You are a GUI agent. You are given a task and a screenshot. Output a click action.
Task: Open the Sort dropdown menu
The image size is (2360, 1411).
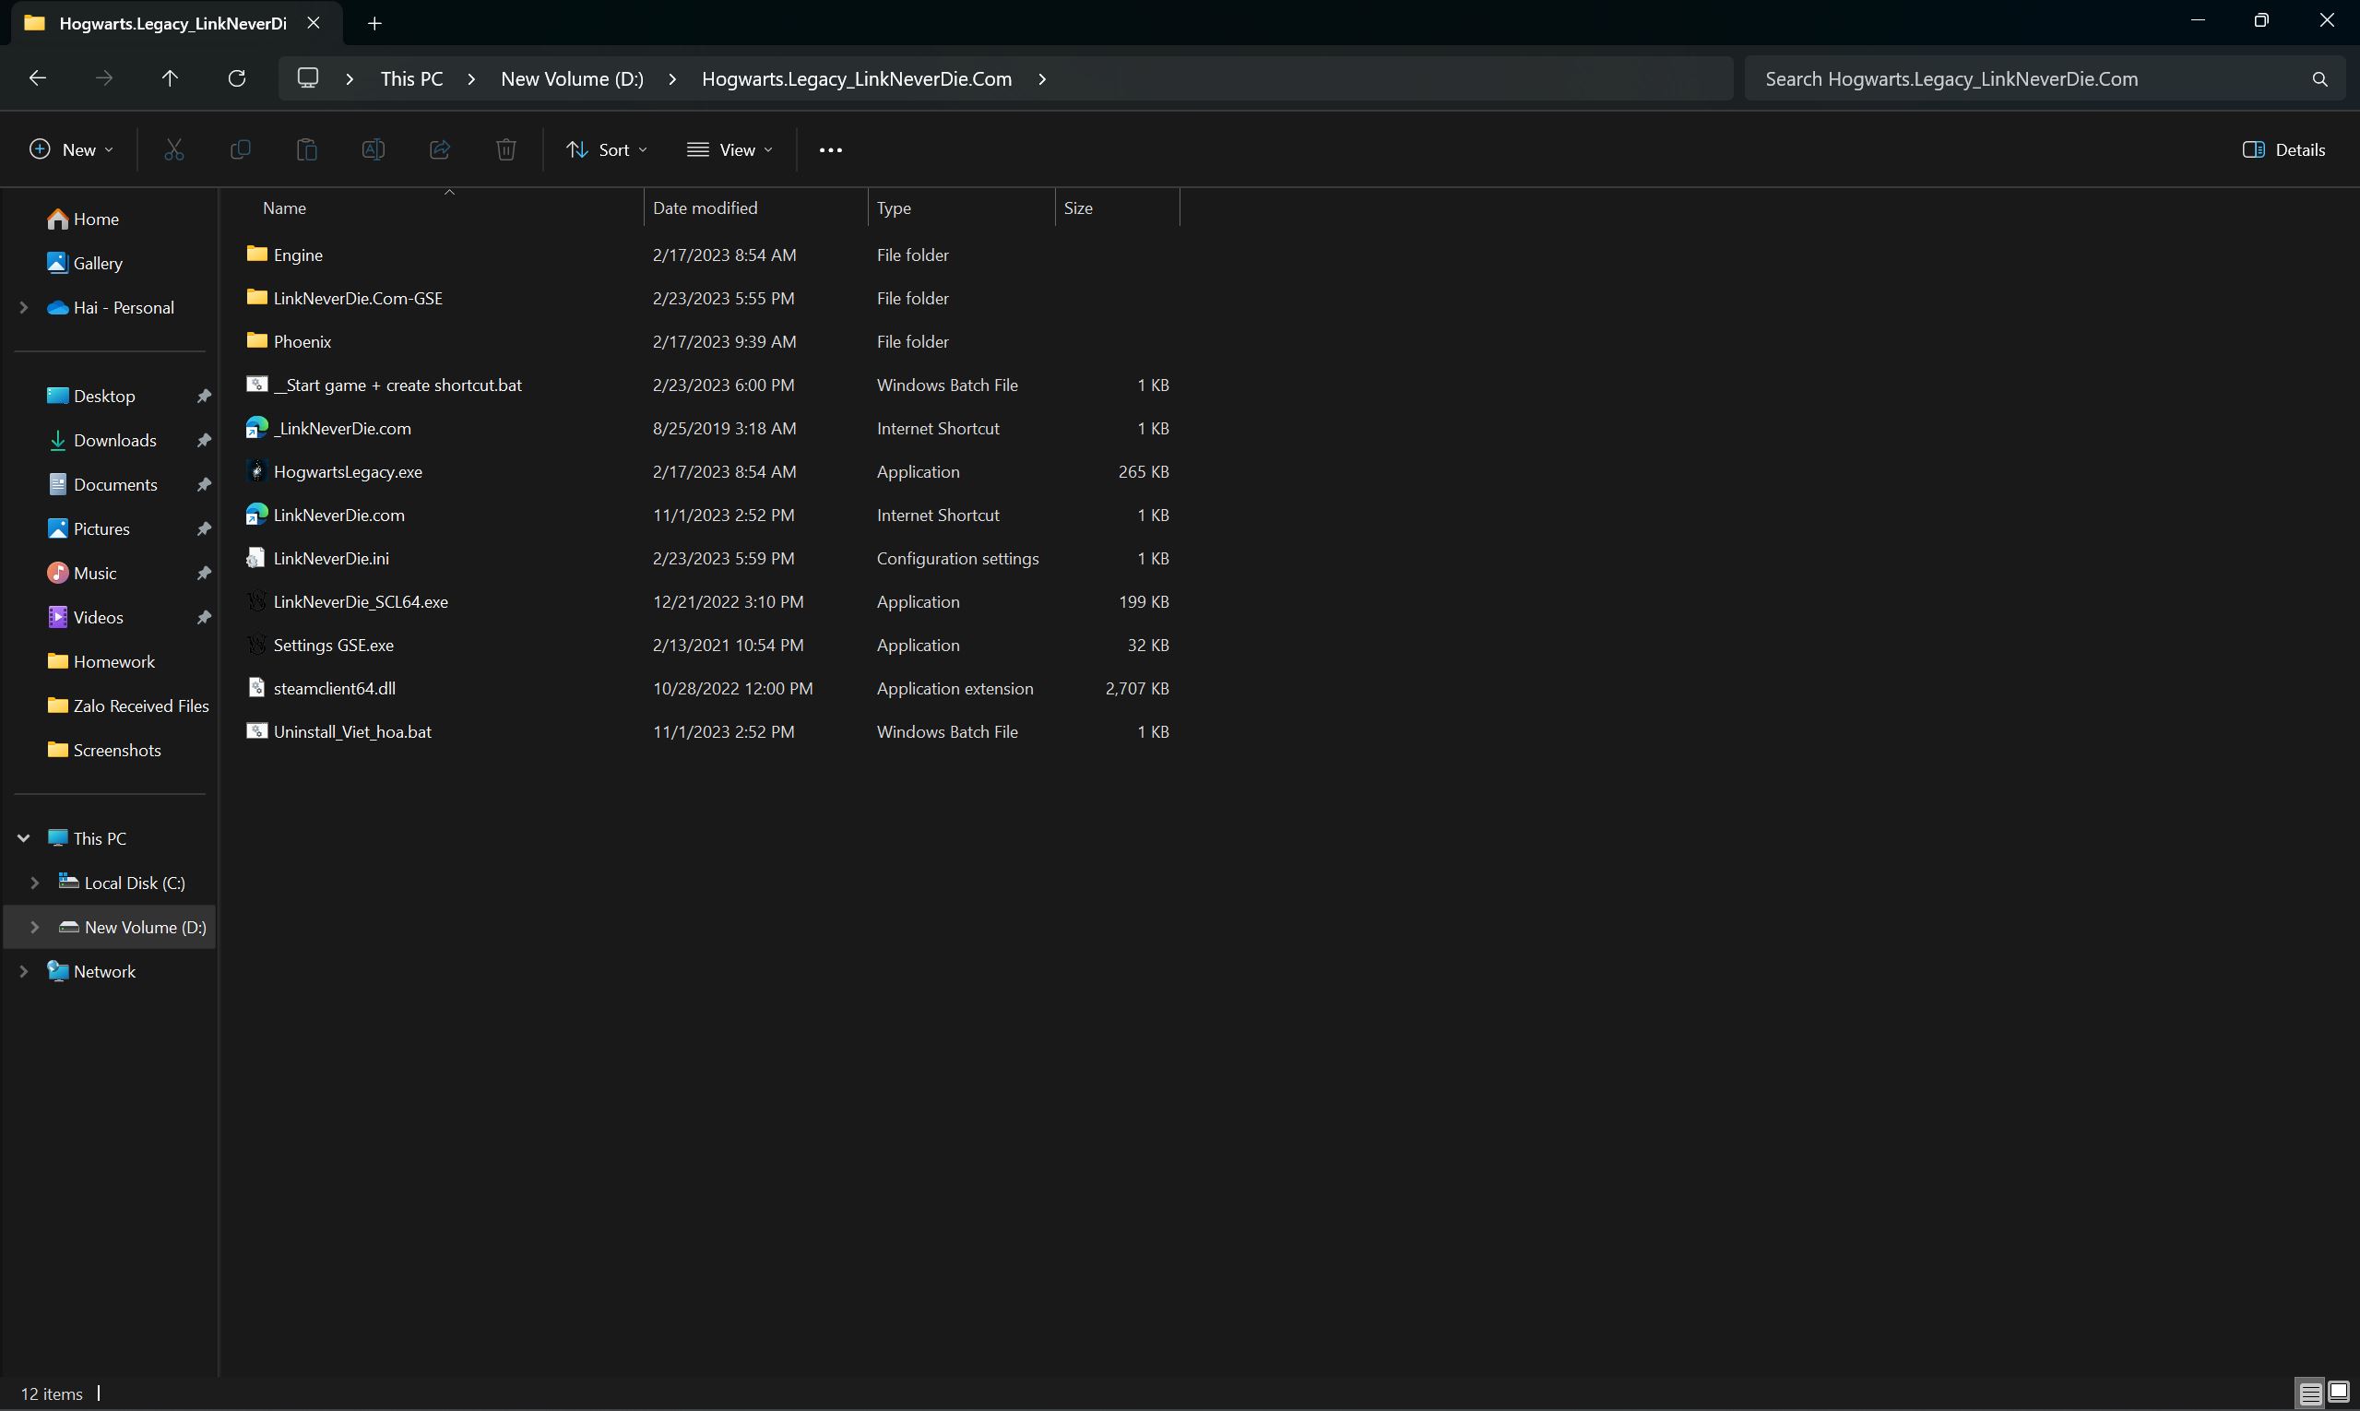point(607,149)
